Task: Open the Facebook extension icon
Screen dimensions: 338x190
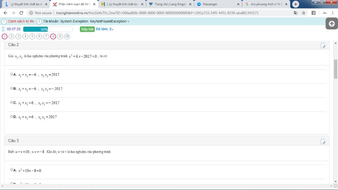Action: 314,13
